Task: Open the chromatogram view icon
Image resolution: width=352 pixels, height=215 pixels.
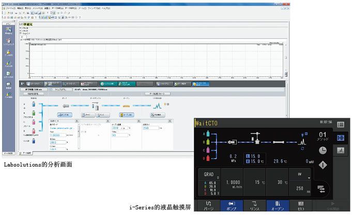Action: tap(341, 151)
